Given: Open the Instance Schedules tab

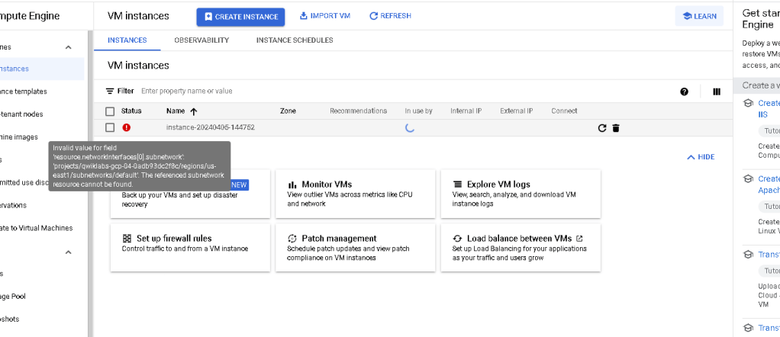Looking at the screenshot, I should 295,40.
